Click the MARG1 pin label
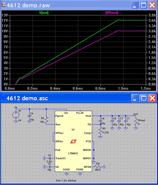158x185 pixels. point(87,158)
